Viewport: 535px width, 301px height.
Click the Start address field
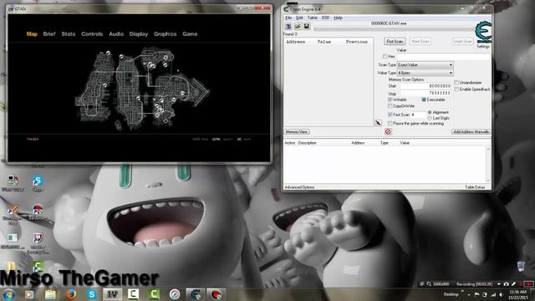tap(425, 86)
